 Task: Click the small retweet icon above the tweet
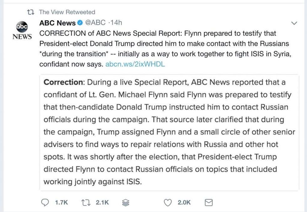pyautogui.click(x=31, y=12)
